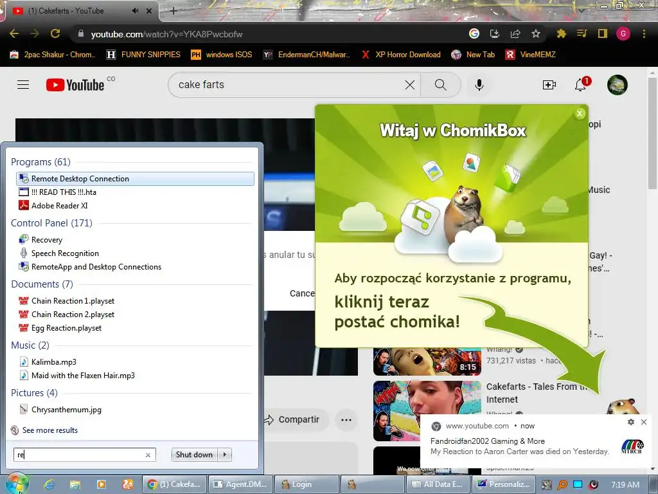The height and width of the screenshot is (494, 658).
Task: Open EndermanCH/Malwar... bookmark
Action: point(307,55)
